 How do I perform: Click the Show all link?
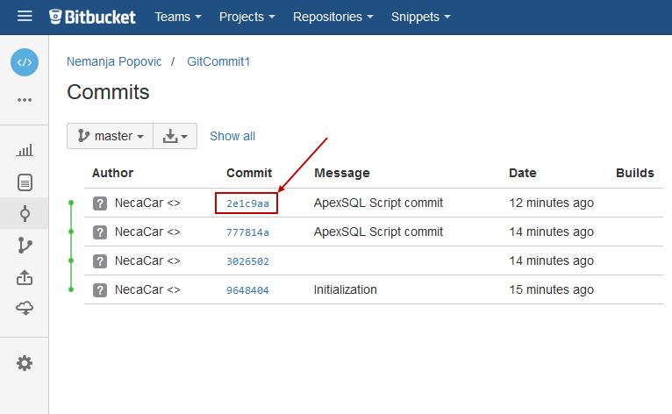[232, 136]
